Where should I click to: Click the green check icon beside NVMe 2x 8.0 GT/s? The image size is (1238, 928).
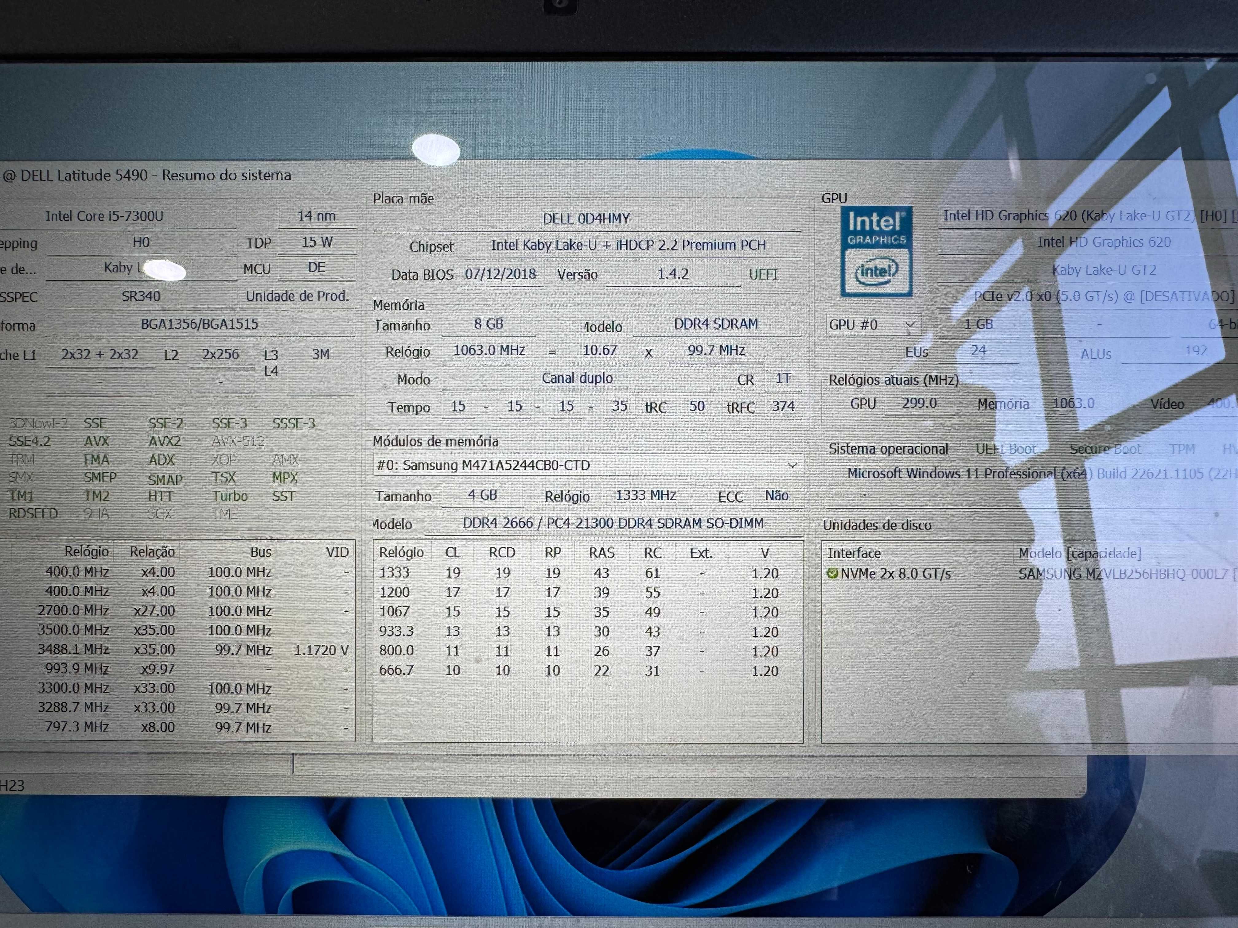point(832,573)
